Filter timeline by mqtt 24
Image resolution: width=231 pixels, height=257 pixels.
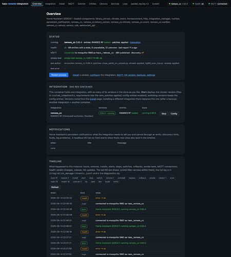coord(54,181)
